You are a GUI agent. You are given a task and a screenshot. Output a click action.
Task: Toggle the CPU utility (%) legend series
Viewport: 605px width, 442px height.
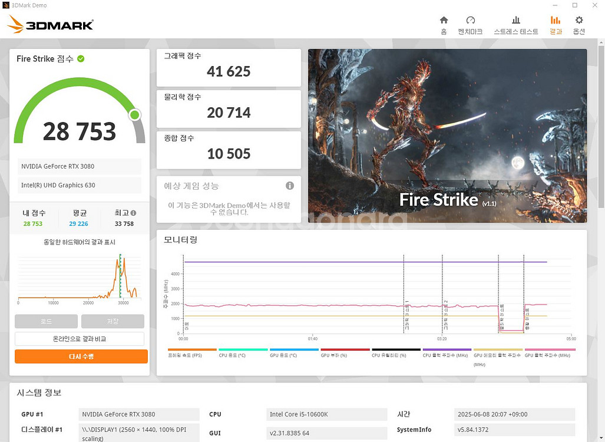tap(395, 353)
